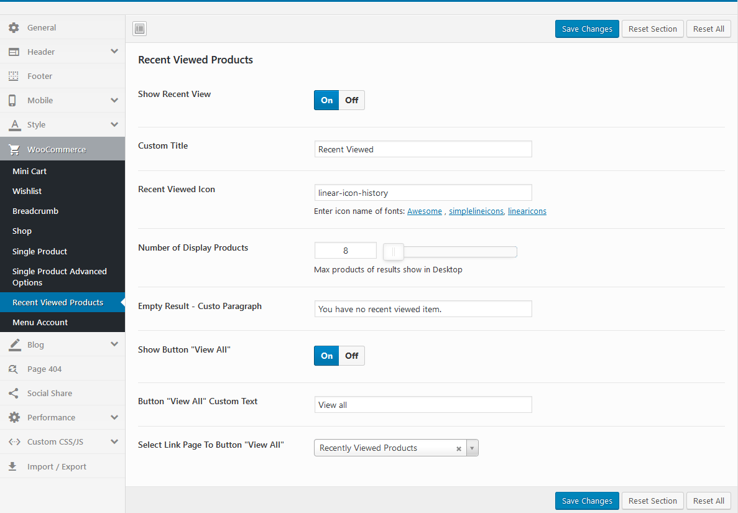The image size is (738, 513).
Task: Click the Header layout icon
Action: tap(14, 52)
